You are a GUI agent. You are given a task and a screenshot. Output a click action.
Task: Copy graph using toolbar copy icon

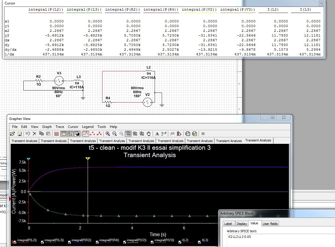click(x=41, y=134)
